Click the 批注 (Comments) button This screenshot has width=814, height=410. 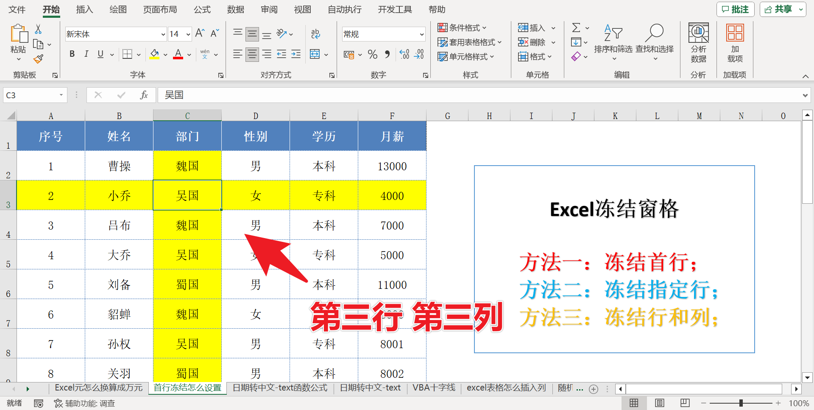pyautogui.click(x=735, y=9)
